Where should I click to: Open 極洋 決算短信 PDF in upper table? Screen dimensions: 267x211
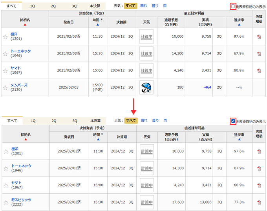[259, 37]
